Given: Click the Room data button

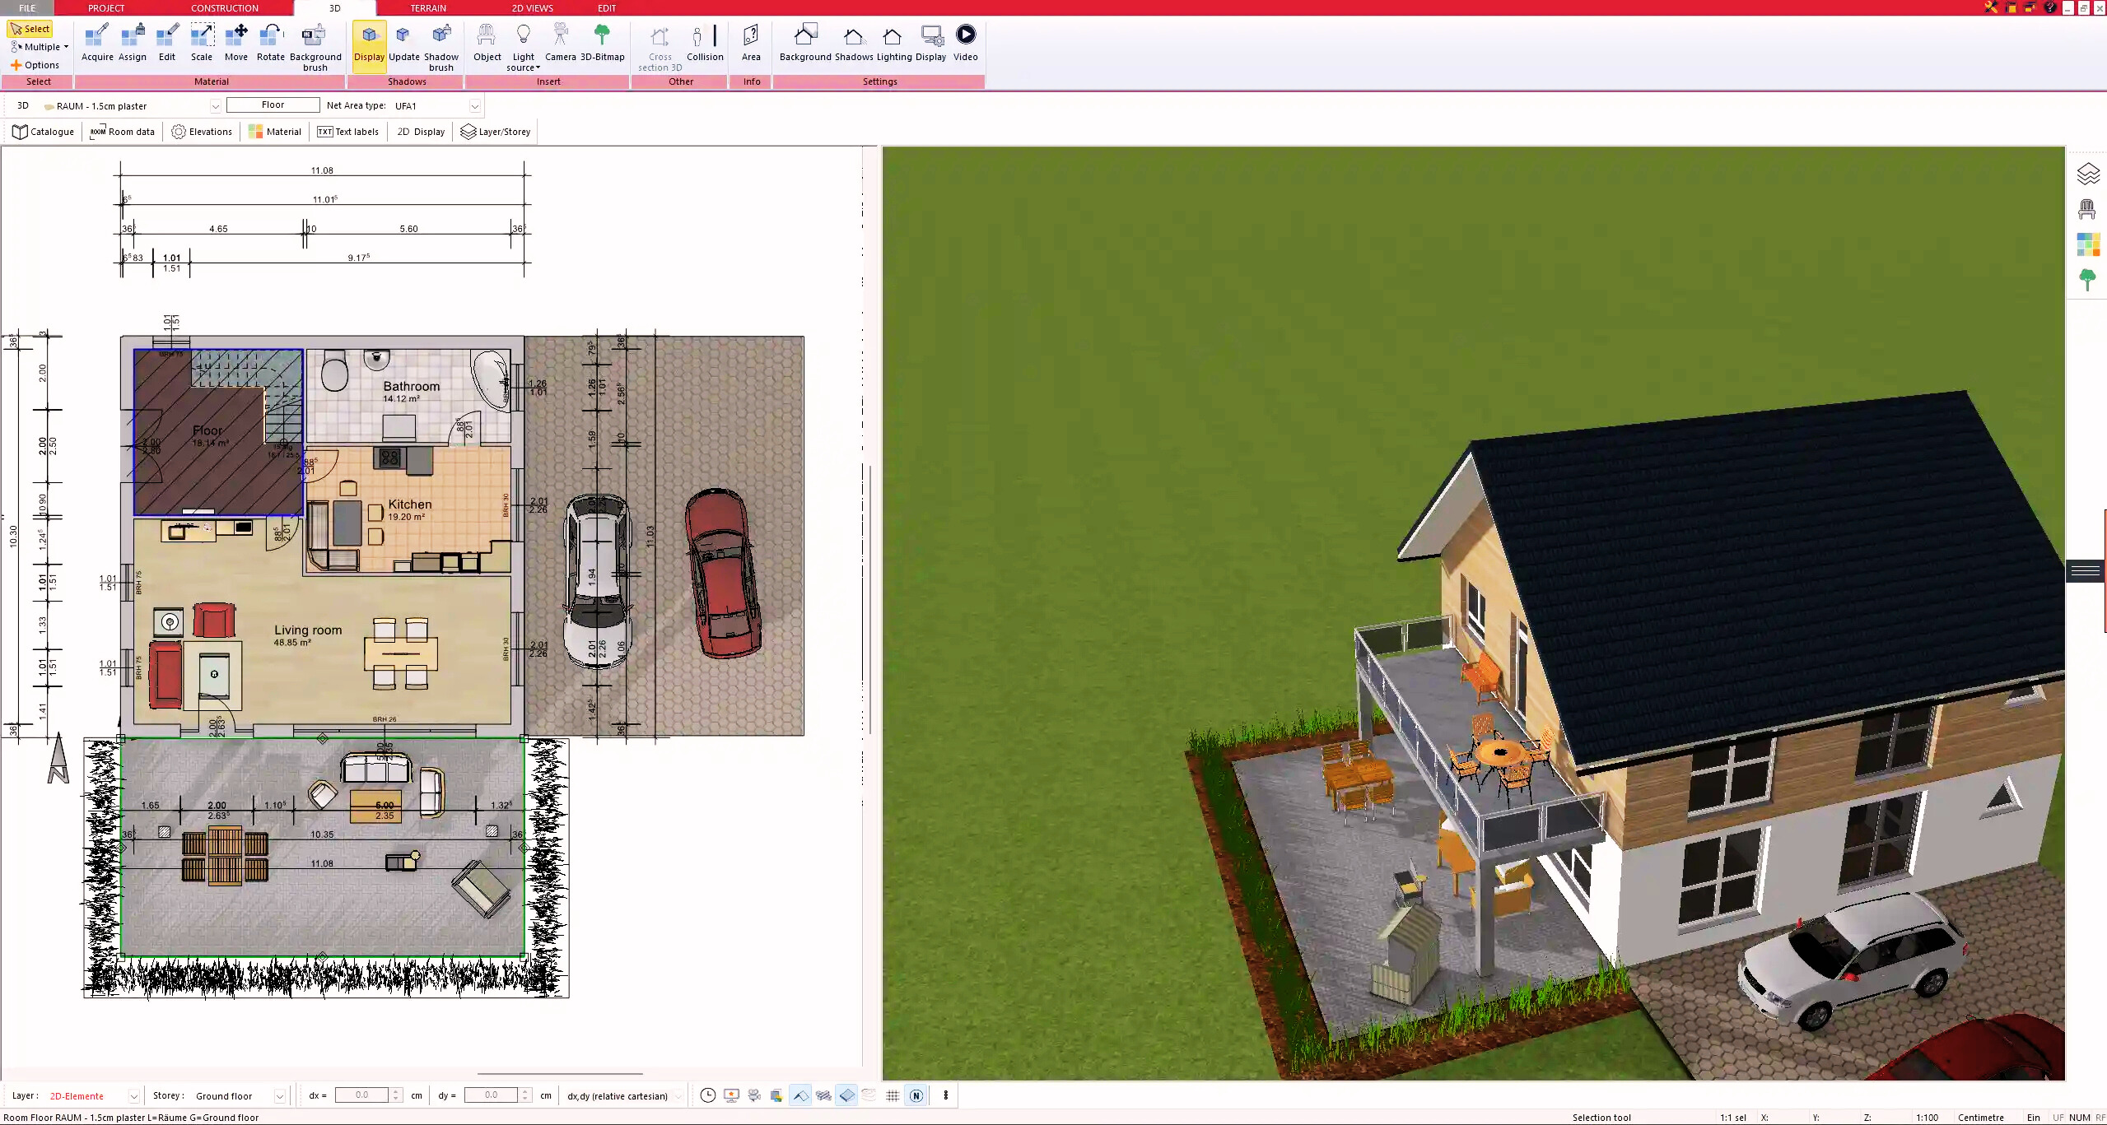Looking at the screenshot, I should coord(123,131).
